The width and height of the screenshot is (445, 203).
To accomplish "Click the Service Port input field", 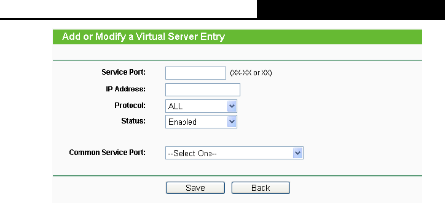I will click(196, 73).
